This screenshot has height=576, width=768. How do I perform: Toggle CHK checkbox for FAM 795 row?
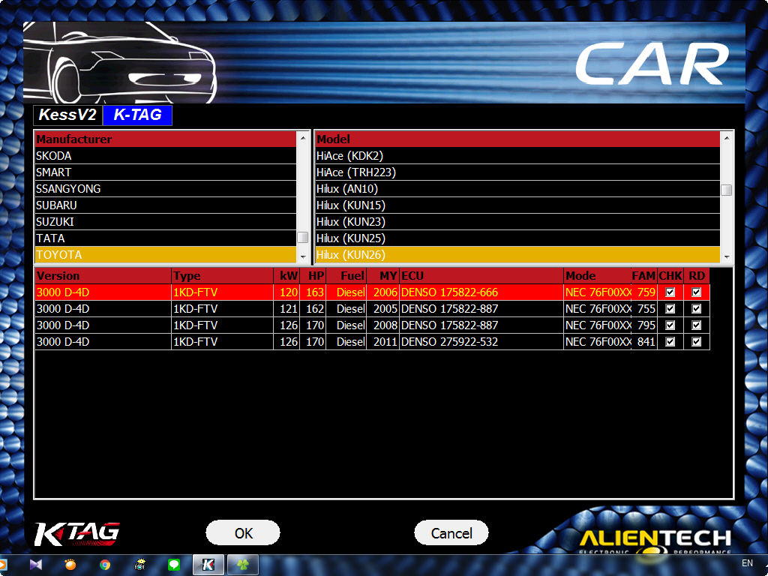click(x=670, y=325)
